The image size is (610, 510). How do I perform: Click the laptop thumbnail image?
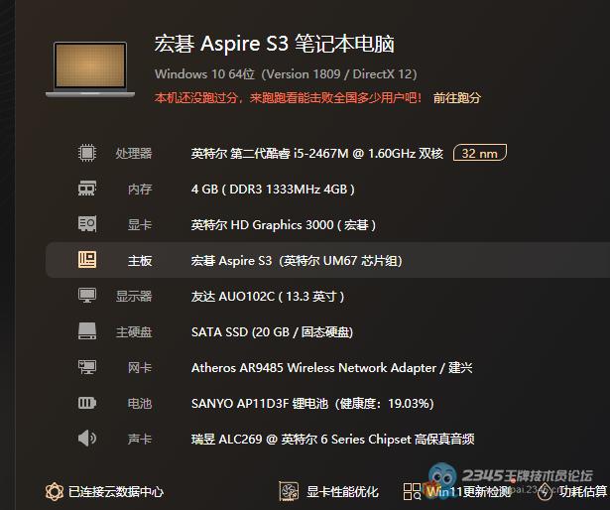(90, 69)
